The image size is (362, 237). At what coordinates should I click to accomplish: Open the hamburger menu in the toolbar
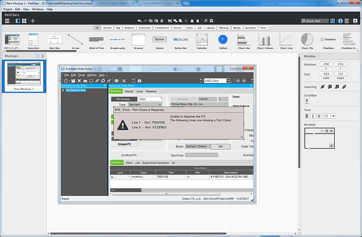pyautogui.click(x=7, y=20)
